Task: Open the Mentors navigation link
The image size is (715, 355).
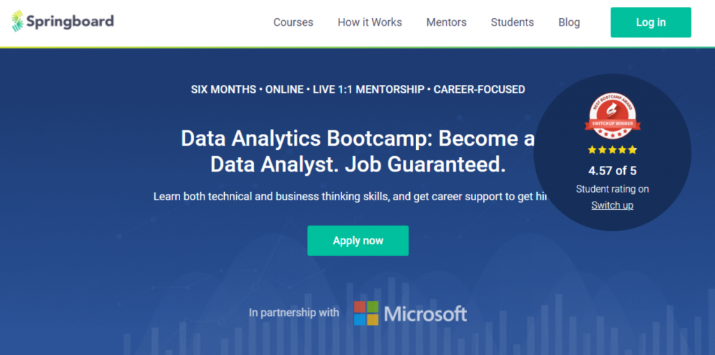Action: click(446, 22)
